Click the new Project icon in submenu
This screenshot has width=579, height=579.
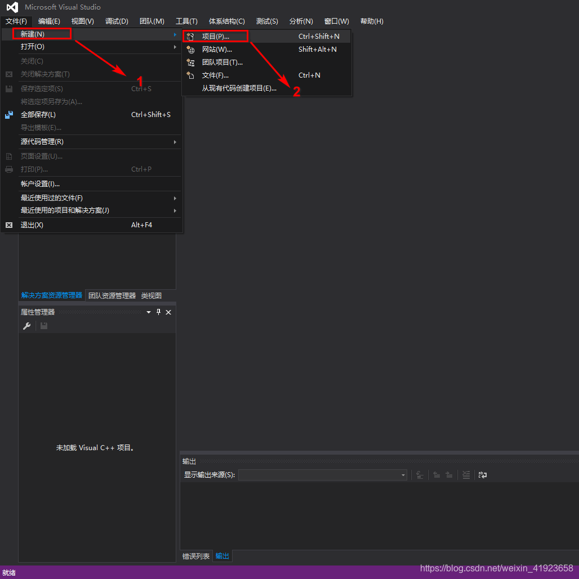[x=190, y=36]
